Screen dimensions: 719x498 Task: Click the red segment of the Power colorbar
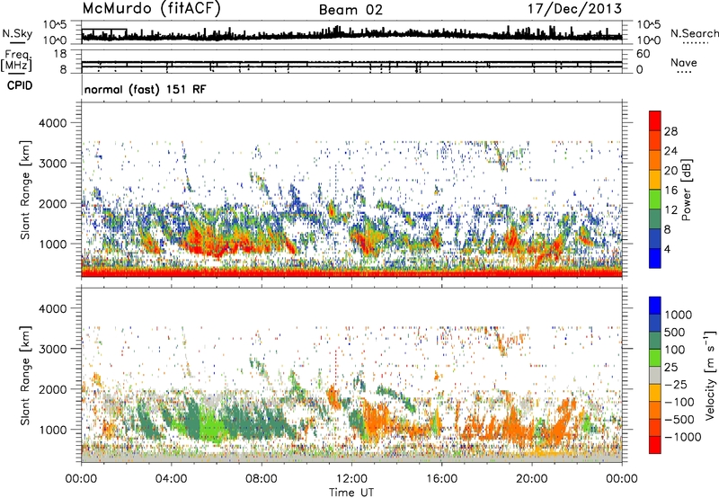tap(655, 120)
